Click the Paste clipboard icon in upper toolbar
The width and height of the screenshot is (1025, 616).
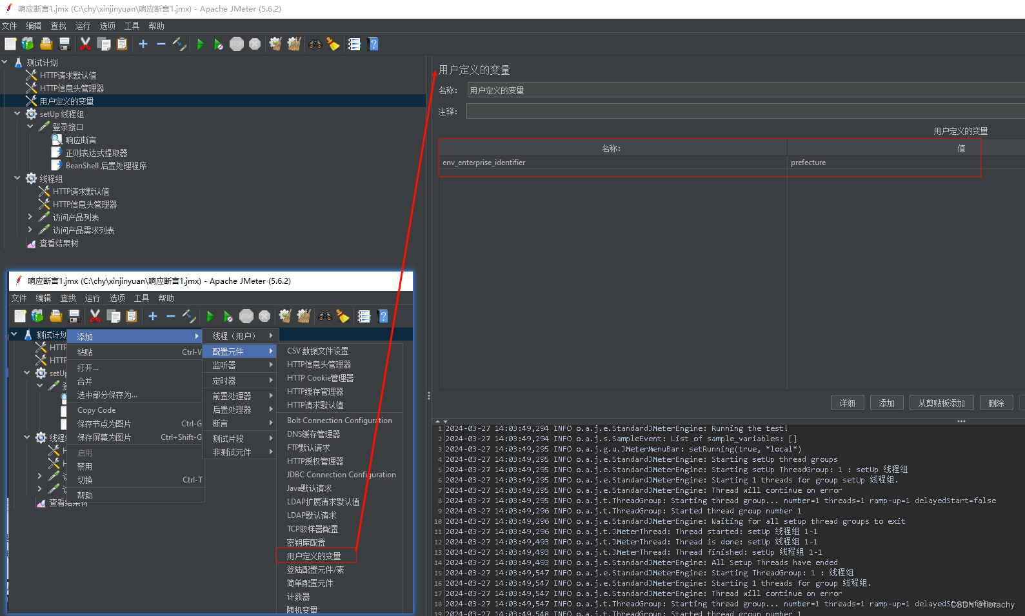point(122,44)
